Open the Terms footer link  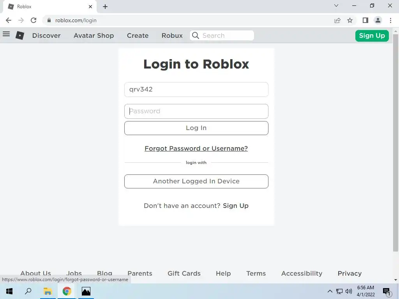pos(256,273)
